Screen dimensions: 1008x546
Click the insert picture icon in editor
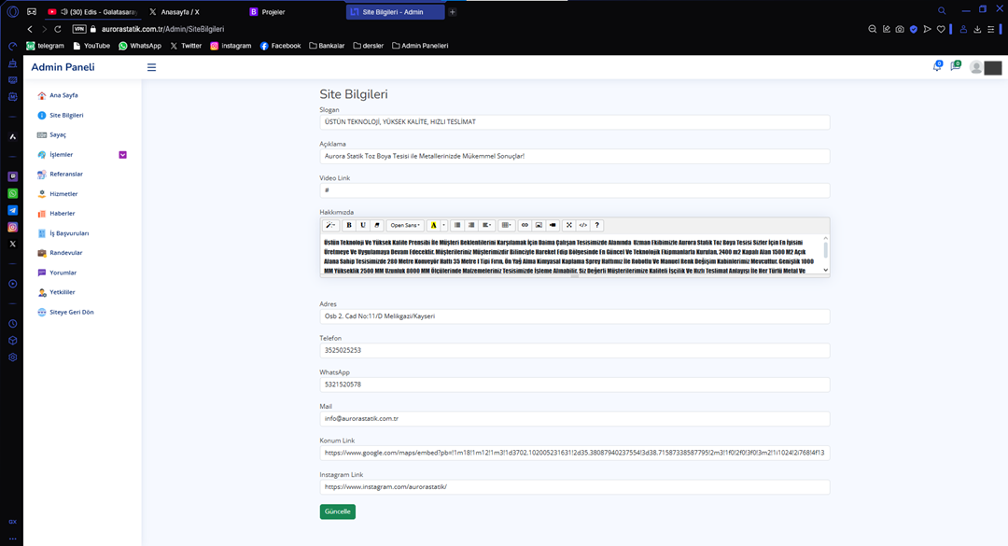point(539,225)
